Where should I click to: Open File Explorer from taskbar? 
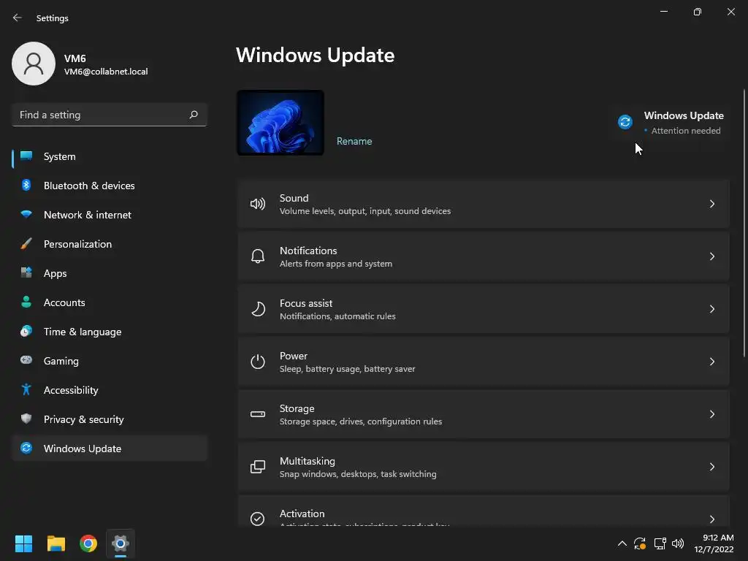coord(56,543)
